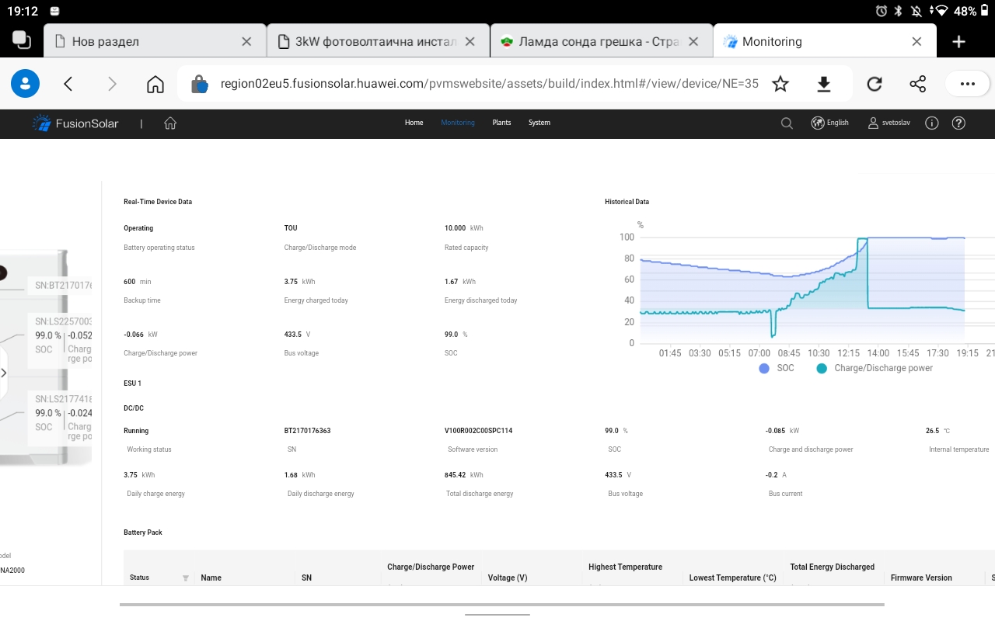Open a new browser tab with plus button
Screen dimensions: 995x621
[958, 42]
